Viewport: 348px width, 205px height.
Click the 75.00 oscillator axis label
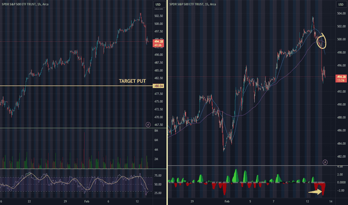[158, 176]
